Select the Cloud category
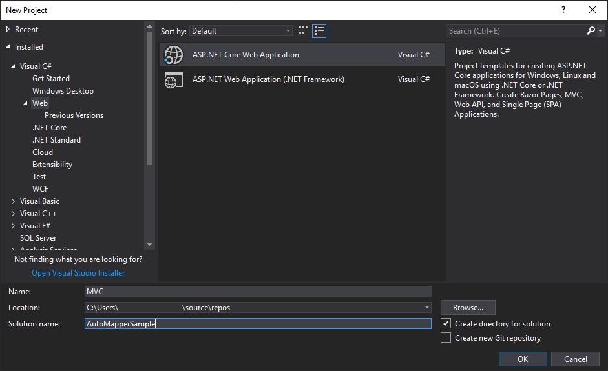Image resolution: width=608 pixels, height=371 pixels. coord(43,152)
